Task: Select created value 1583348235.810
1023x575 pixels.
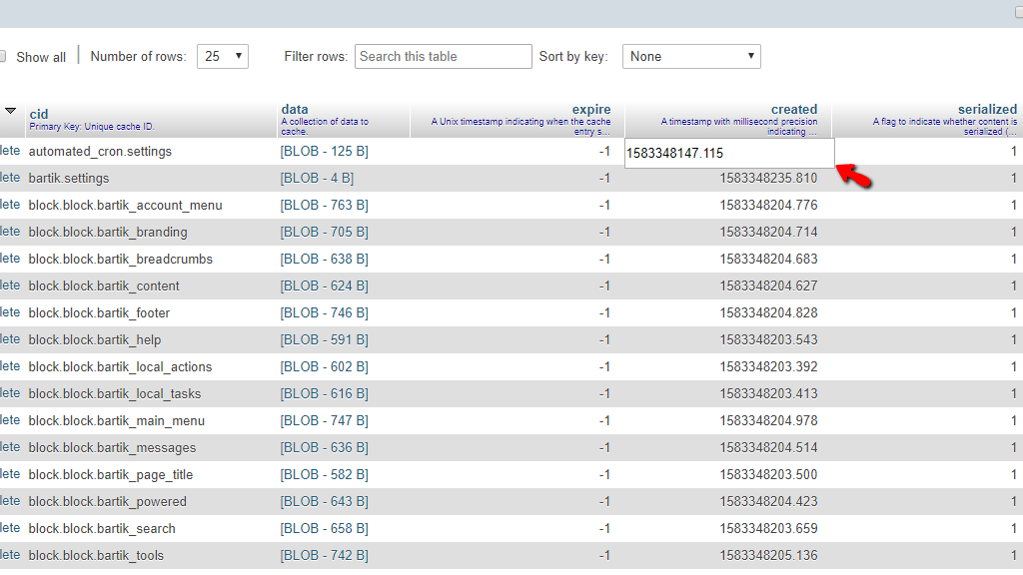Action: tap(768, 178)
